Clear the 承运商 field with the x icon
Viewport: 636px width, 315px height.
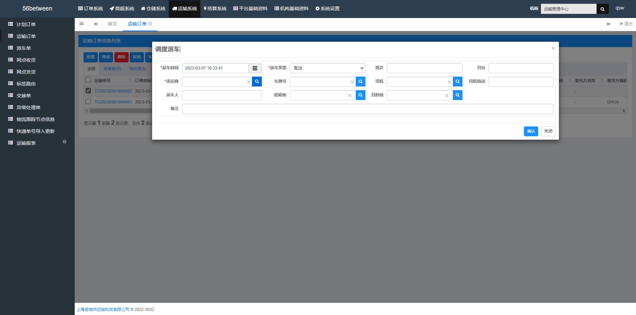pyautogui.click(x=249, y=82)
